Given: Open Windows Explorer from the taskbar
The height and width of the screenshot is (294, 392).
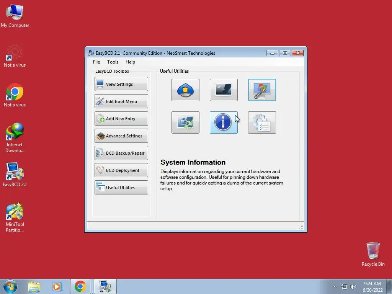Looking at the screenshot, I should (34, 287).
